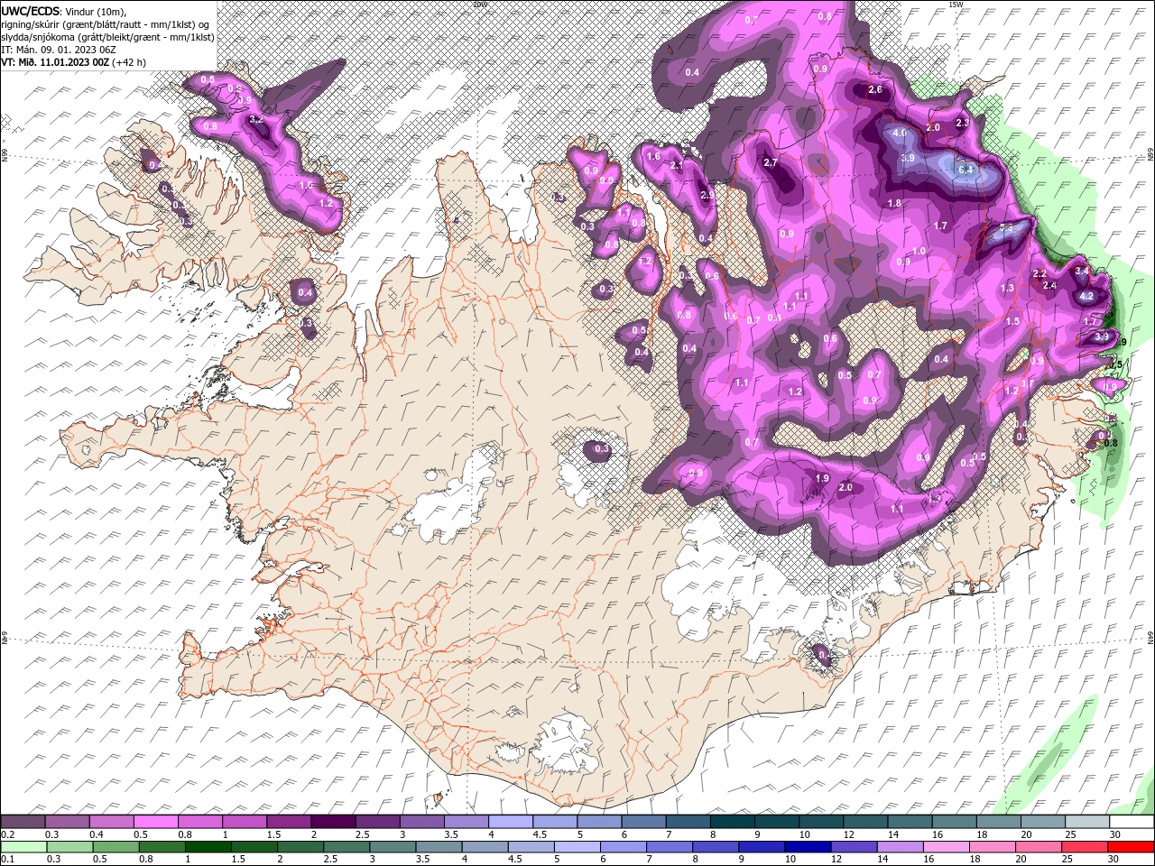This screenshot has width=1155, height=866.
Task: Click the 6.4 precipitation value on the map
Action: point(966,169)
